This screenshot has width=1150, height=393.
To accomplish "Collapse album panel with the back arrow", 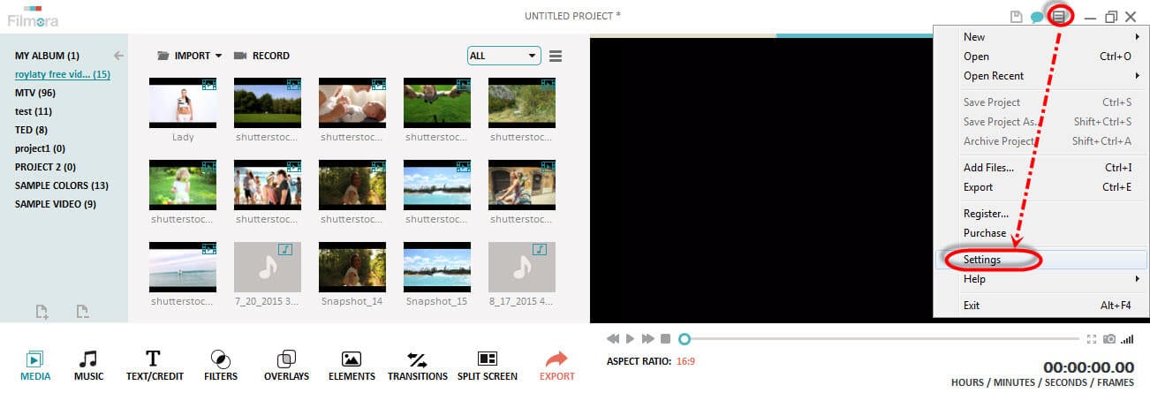I will [x=119, y=56].
